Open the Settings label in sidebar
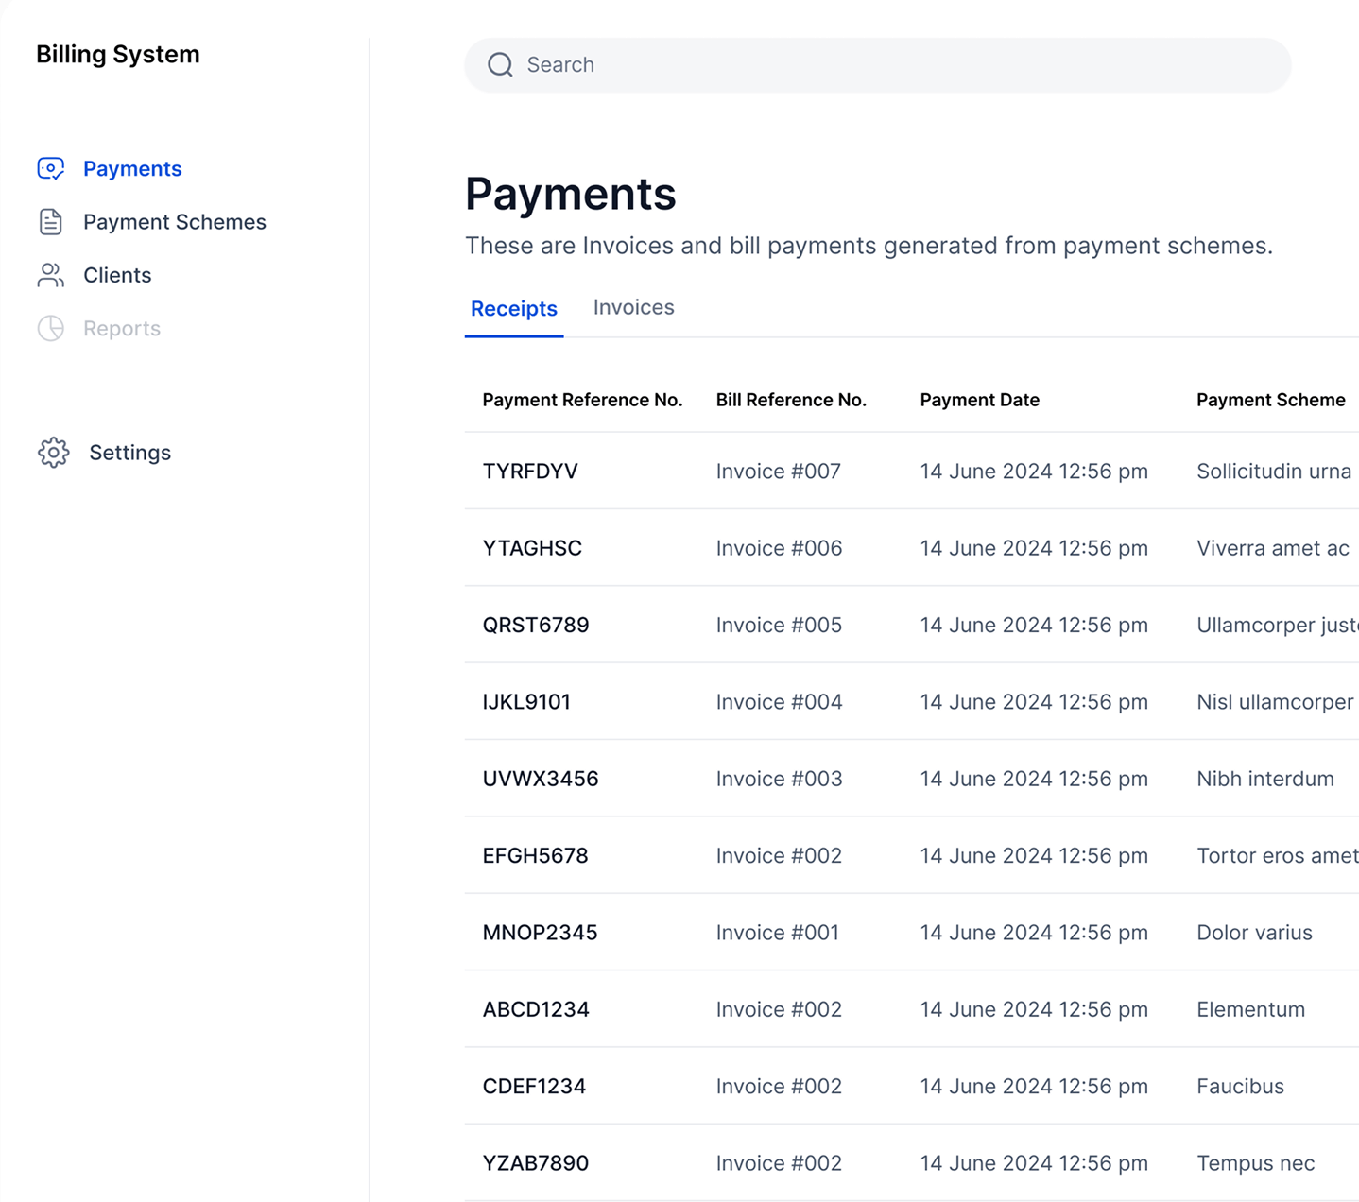 130,453
